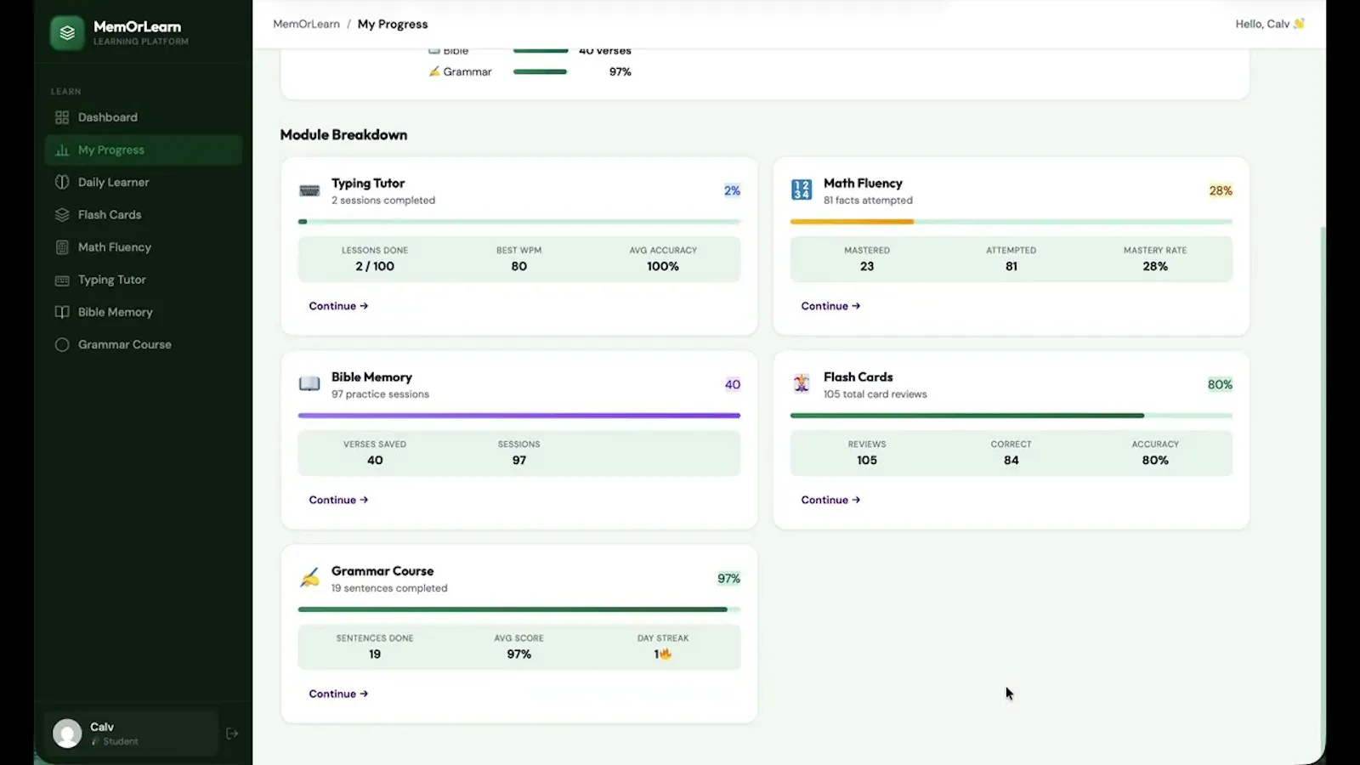Click the 40 badge on Bible Memory
1360x765 pixels.
(x=733, y=384)
